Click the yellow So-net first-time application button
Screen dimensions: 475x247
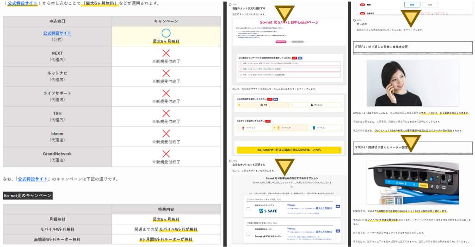[x=289, y=150]
